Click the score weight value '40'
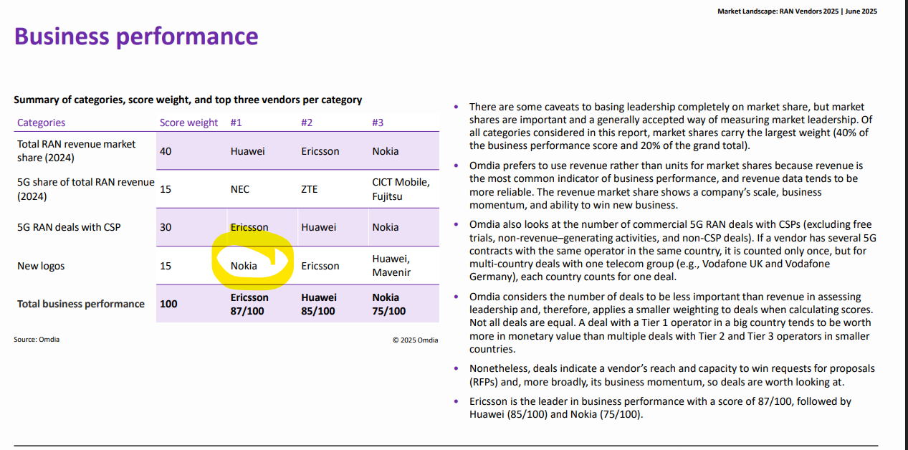The height and width of the screenshot is (450, 908). tap(166, 151)
